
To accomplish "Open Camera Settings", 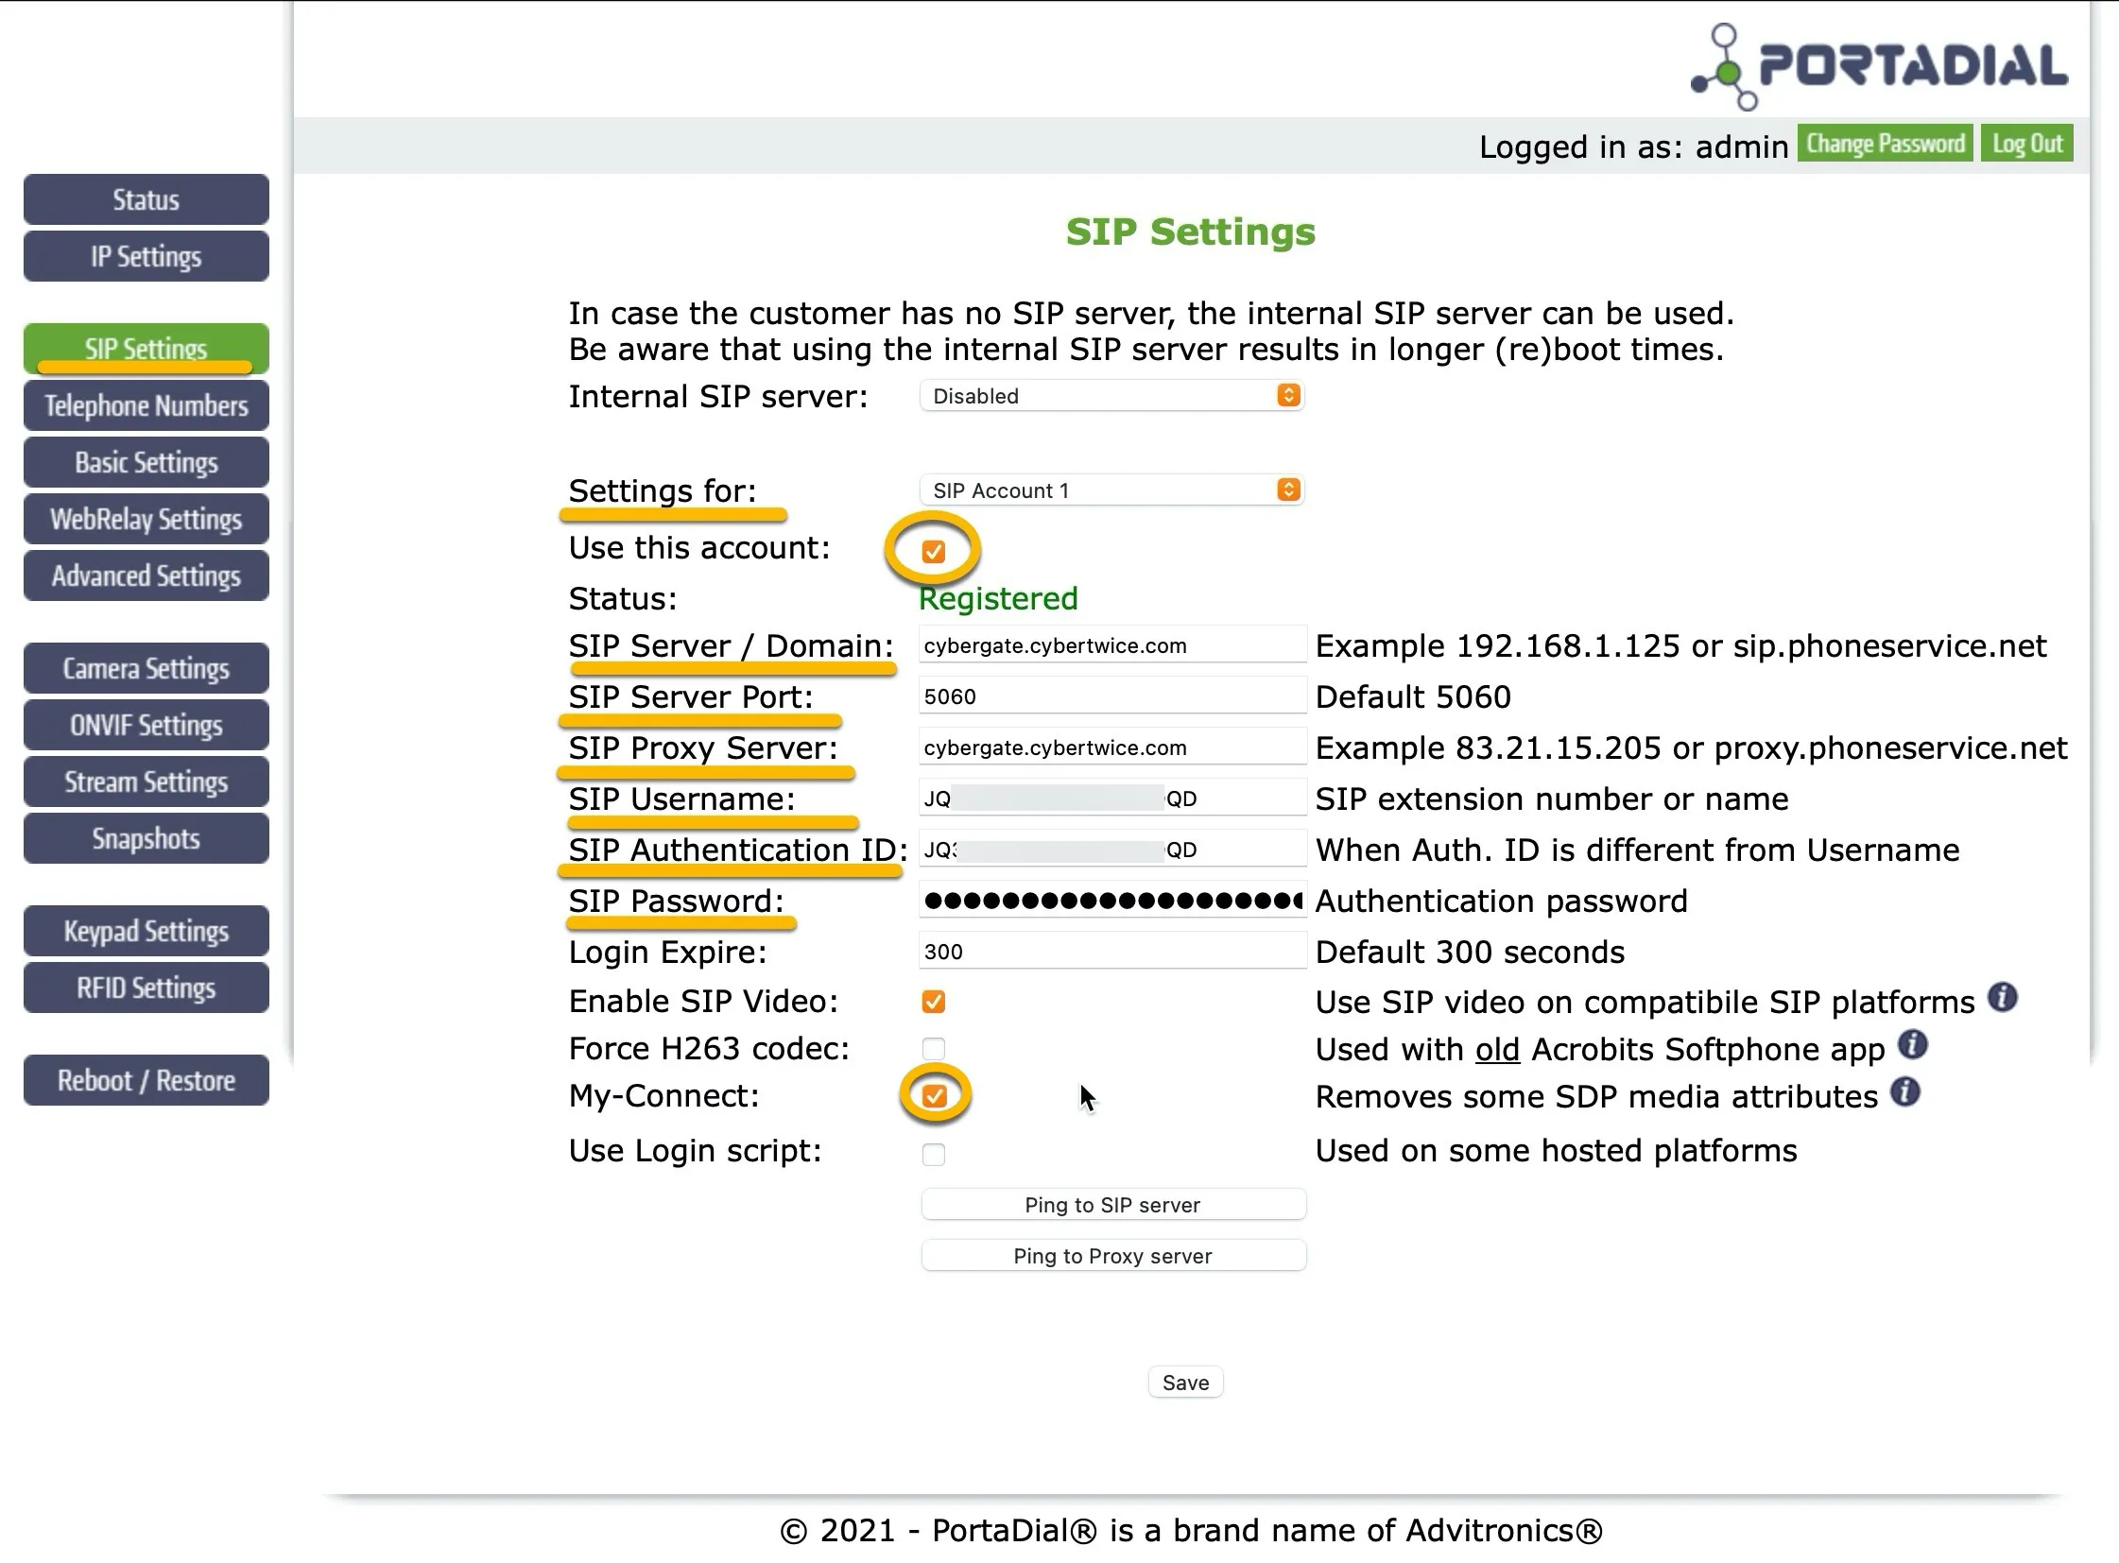I will [x=146, y=669].
